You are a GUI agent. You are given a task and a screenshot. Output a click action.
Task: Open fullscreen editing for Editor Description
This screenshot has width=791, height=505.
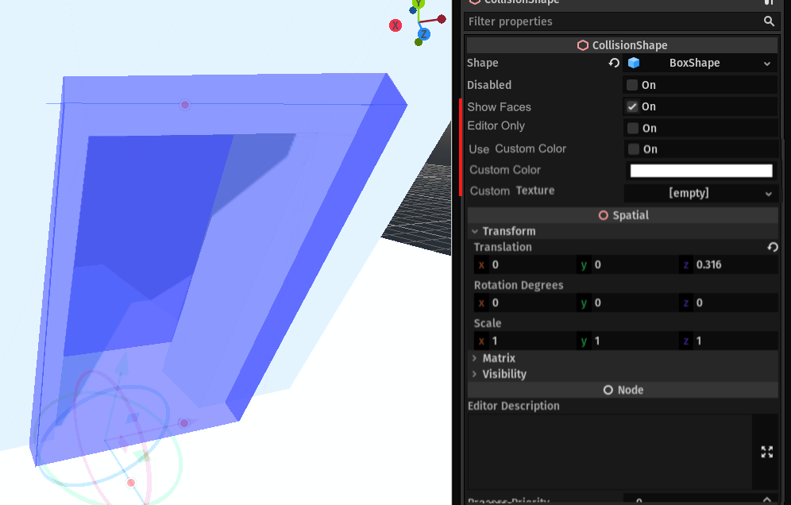(x=766, y=452)
